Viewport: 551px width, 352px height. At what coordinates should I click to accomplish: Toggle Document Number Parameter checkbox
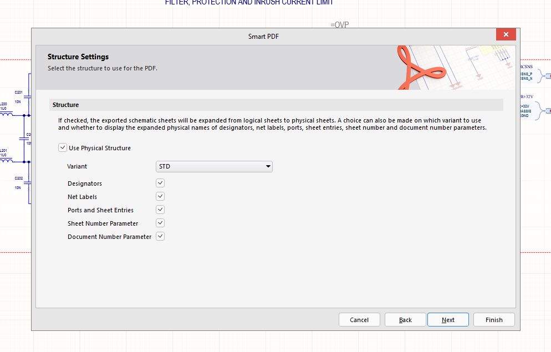(160, 237)
